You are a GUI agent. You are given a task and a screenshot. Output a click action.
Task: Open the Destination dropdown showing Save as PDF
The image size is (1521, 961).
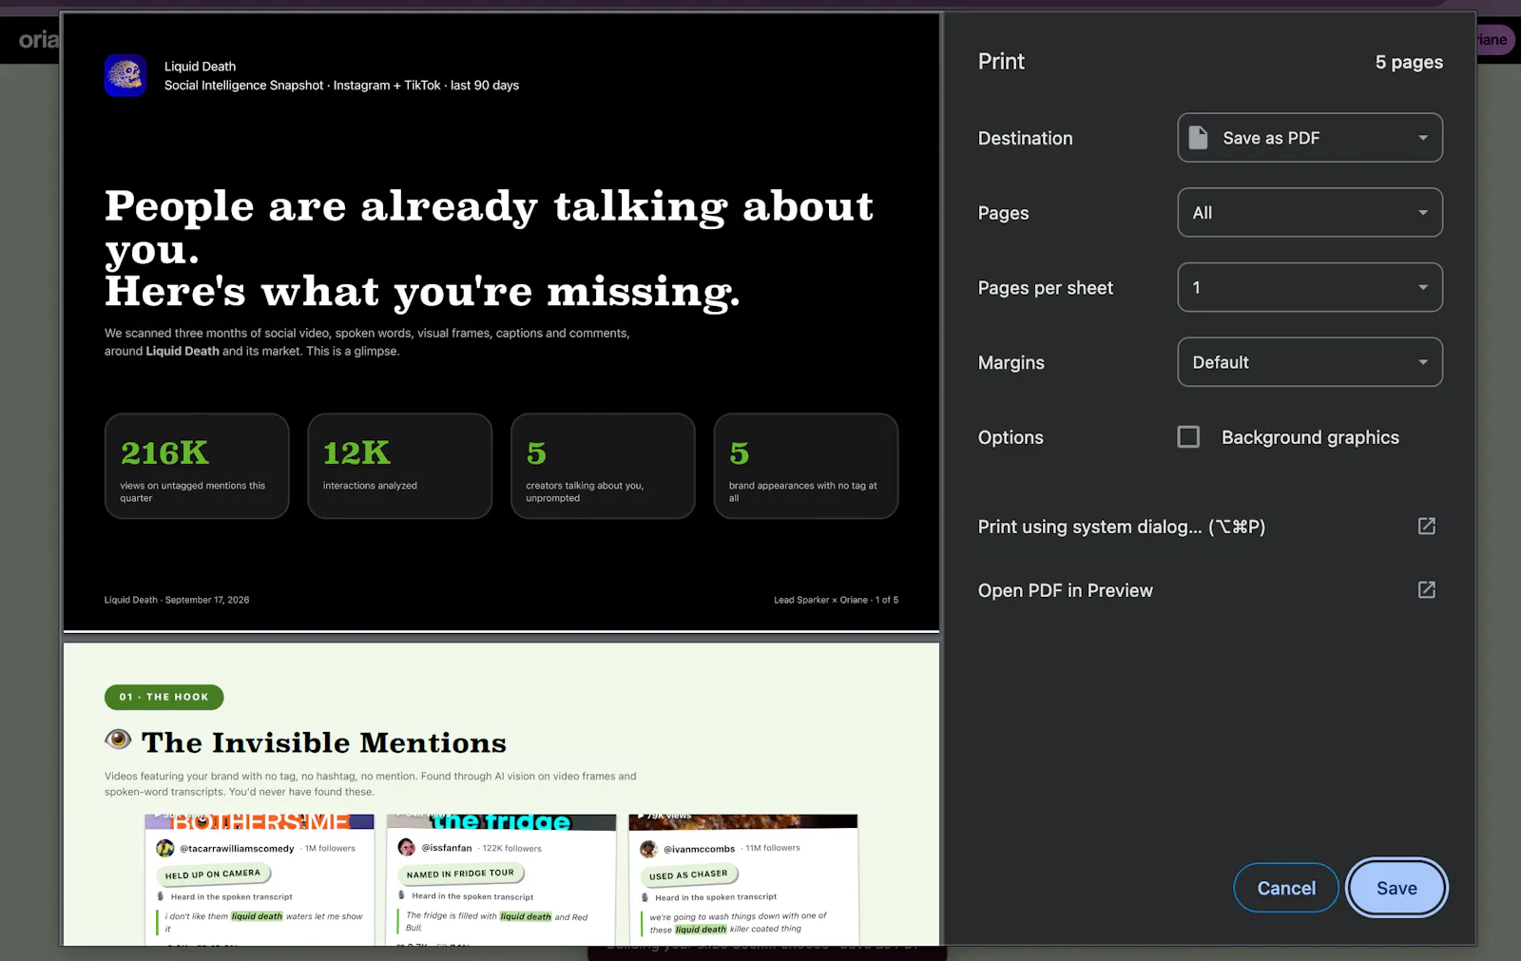1310,138
